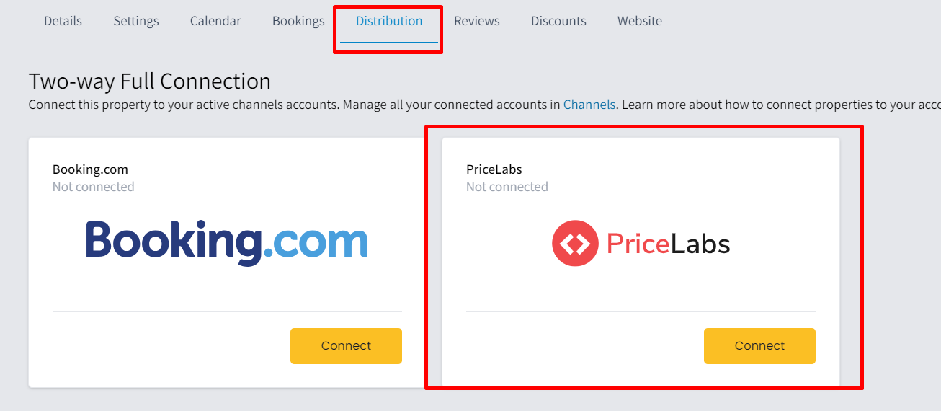Click the Two-way Full Connection heading
This screenshot has height=411, width=941.
[x=150, y=81]
